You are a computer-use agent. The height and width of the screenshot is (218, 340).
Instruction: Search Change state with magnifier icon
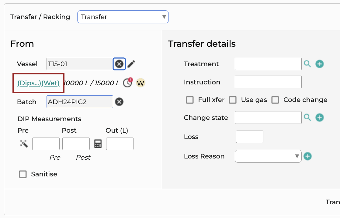click(x=307, y=118)
